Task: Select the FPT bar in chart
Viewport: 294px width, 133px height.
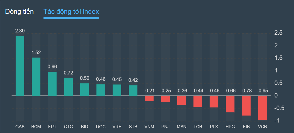Action: click(52, 84)
